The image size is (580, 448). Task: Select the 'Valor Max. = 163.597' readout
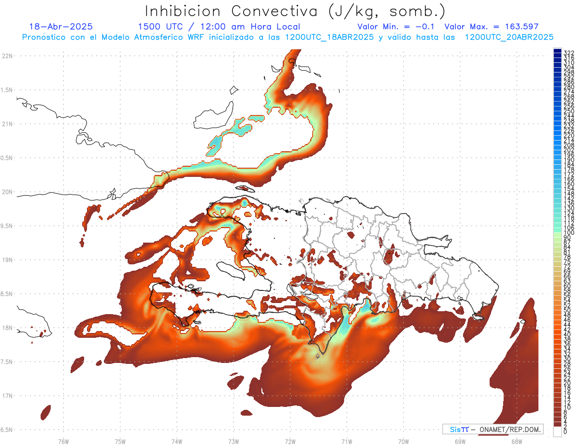coord(492,27)
